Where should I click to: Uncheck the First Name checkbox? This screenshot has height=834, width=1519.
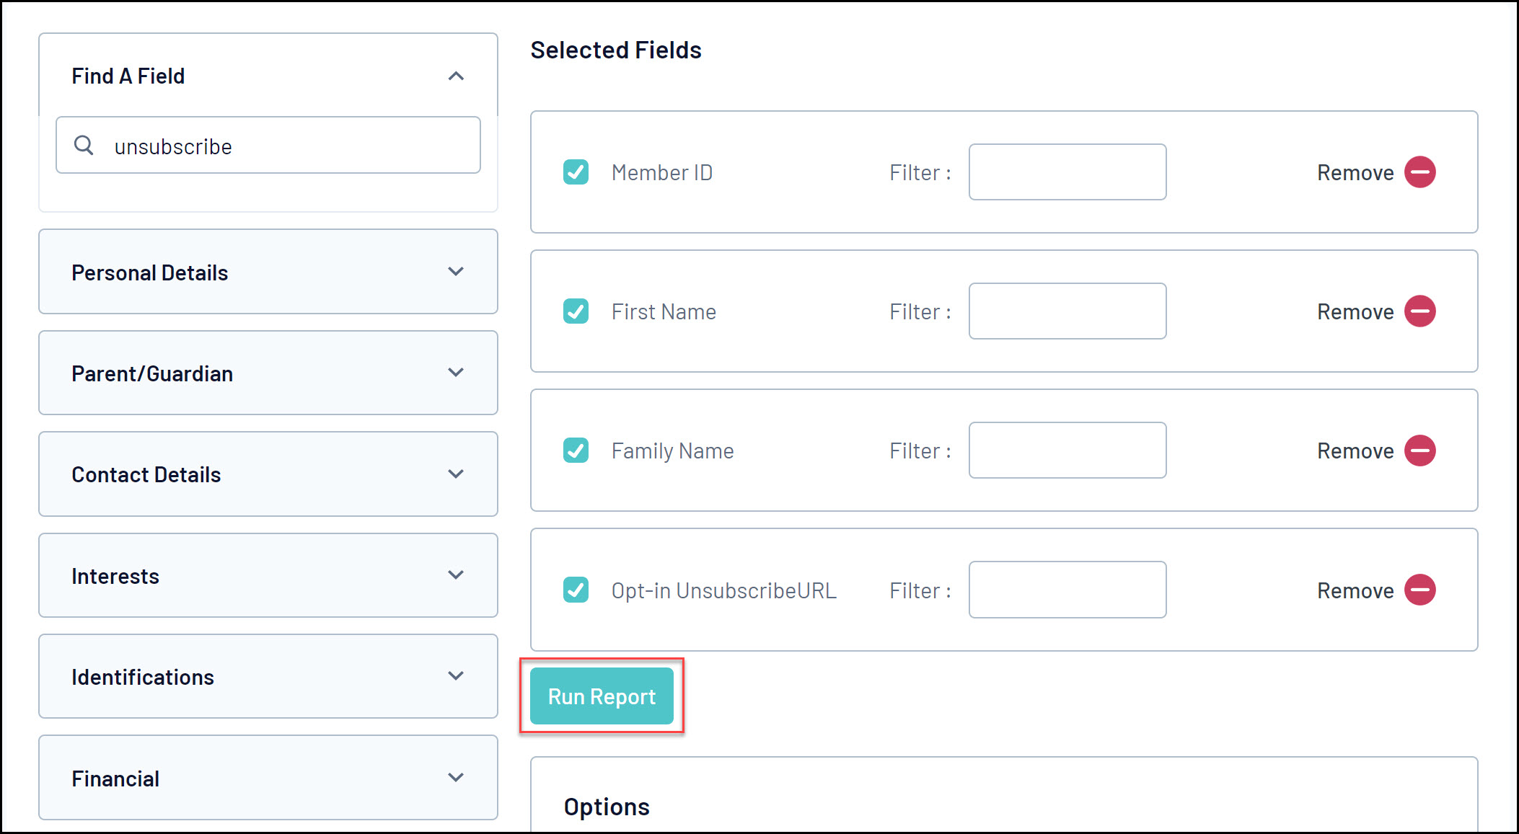[576, 311]
